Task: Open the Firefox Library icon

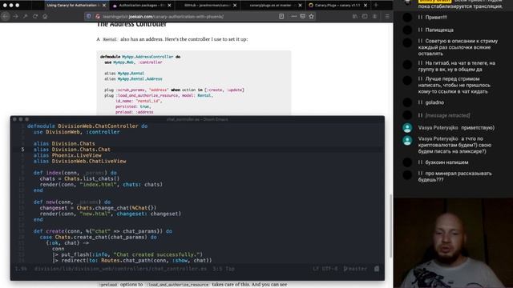Action: [355, 16]
